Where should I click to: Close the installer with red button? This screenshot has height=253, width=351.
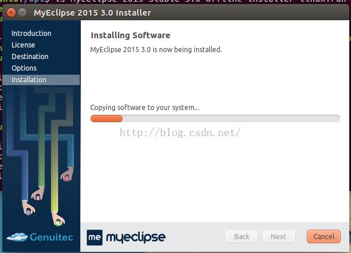point(11,13)
